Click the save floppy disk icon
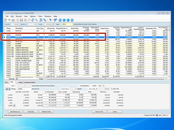 point(21,20)
